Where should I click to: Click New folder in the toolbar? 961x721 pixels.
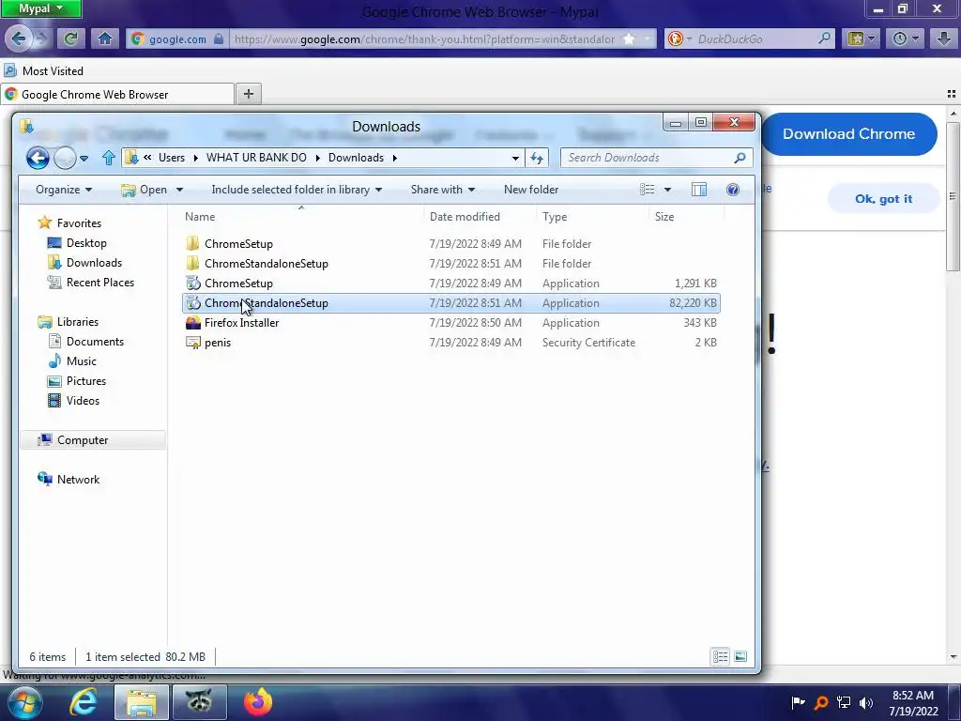pos(531,190)
